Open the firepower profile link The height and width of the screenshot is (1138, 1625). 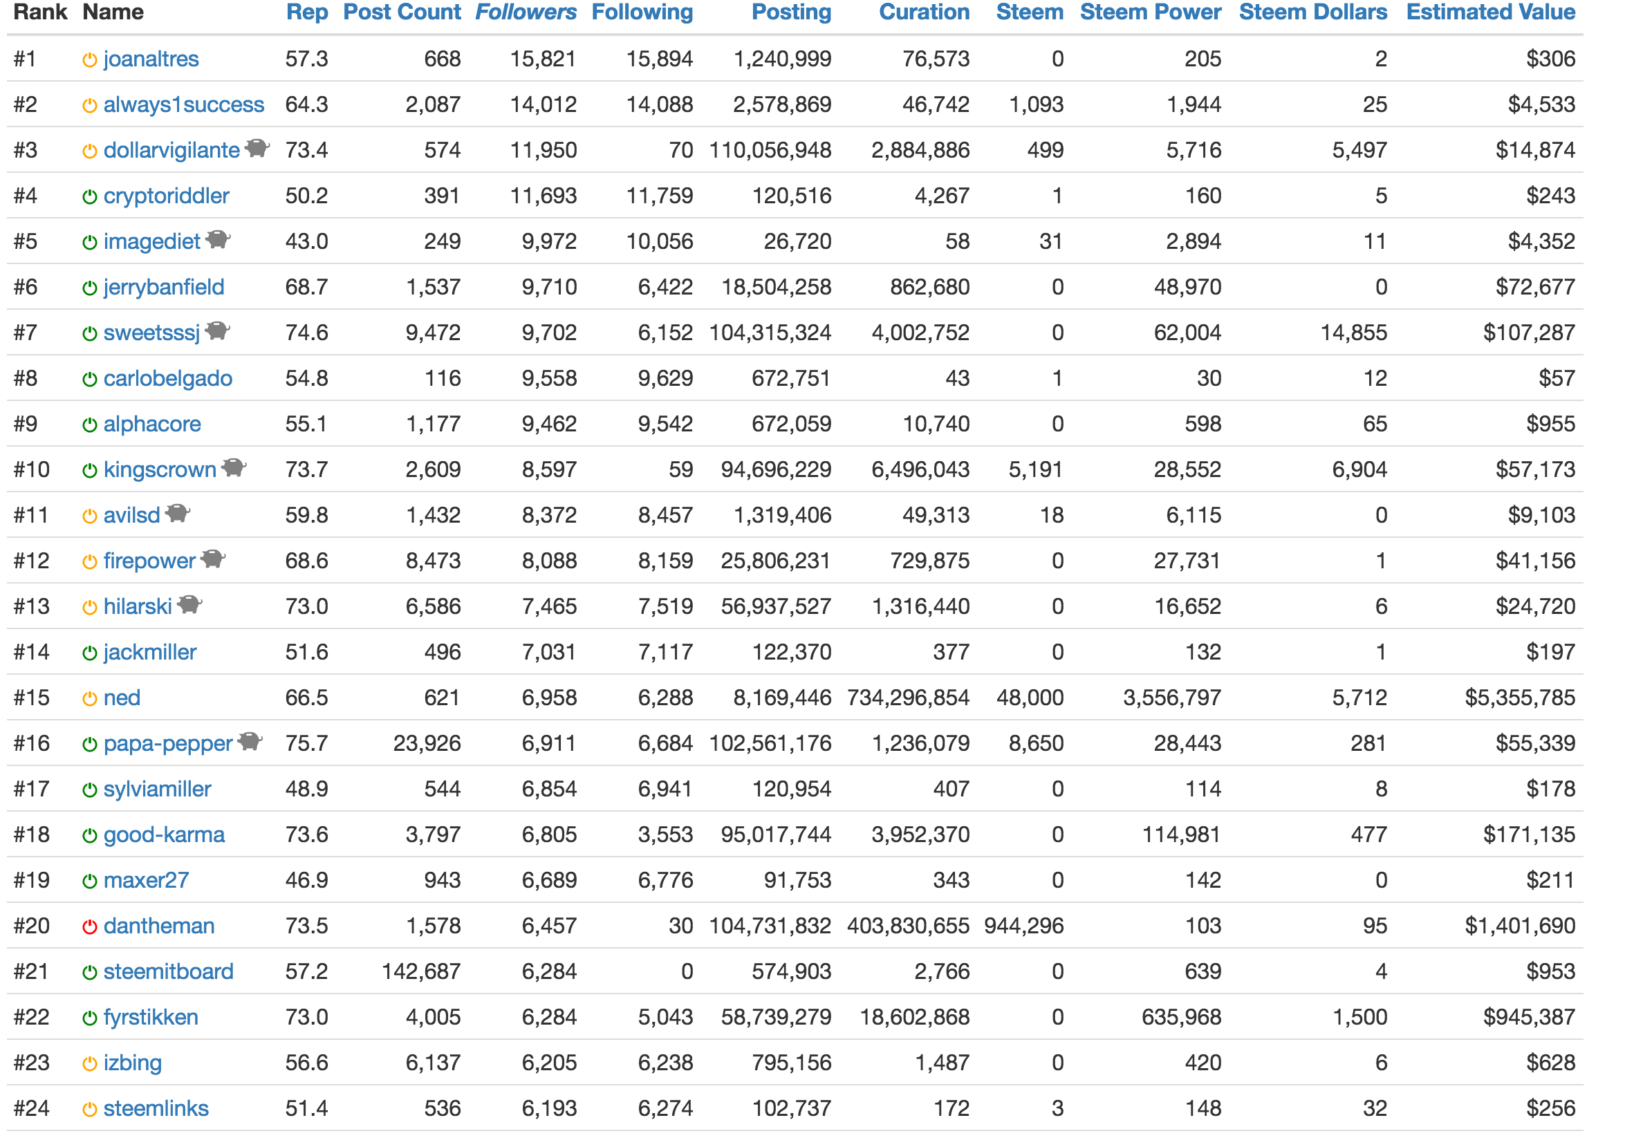(x=149, y=561)
